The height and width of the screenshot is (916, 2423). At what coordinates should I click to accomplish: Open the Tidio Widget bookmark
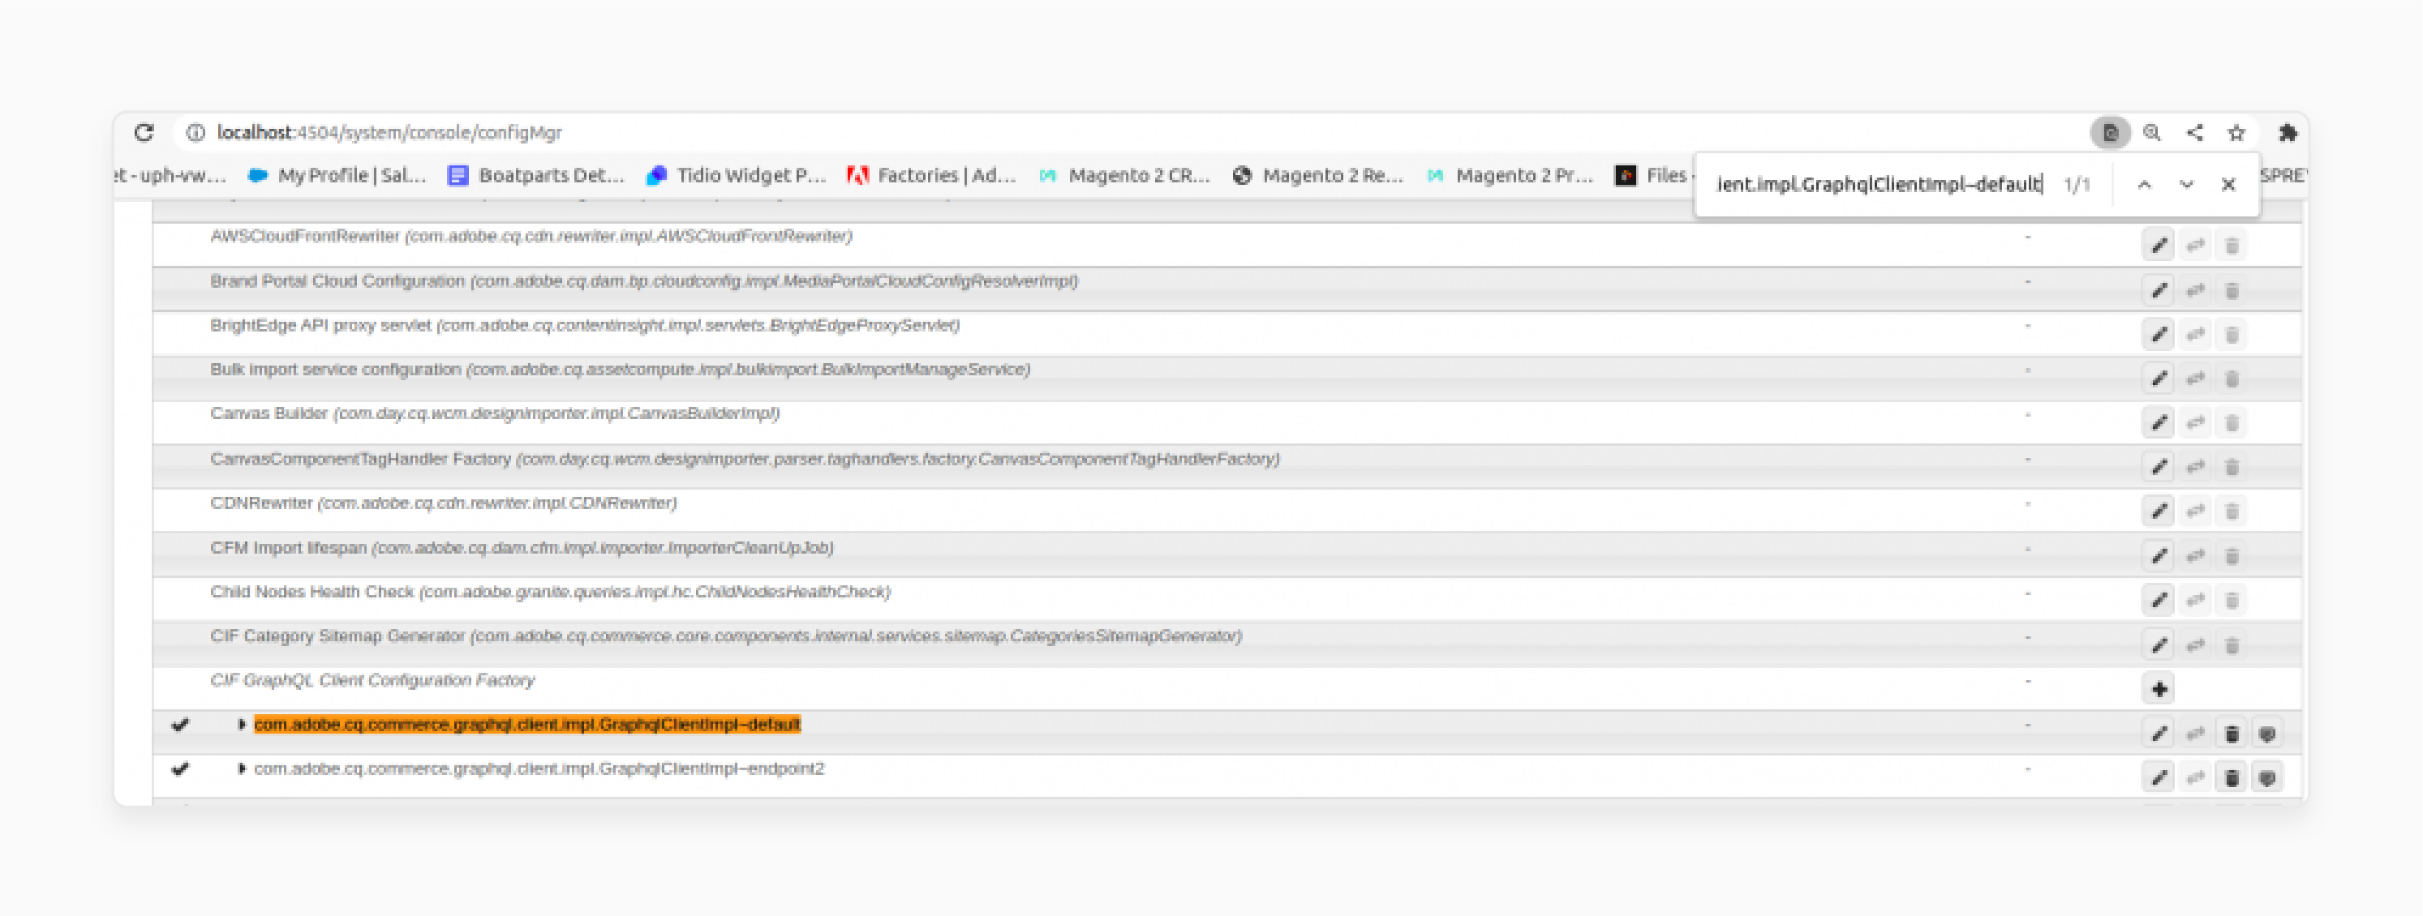737,176
